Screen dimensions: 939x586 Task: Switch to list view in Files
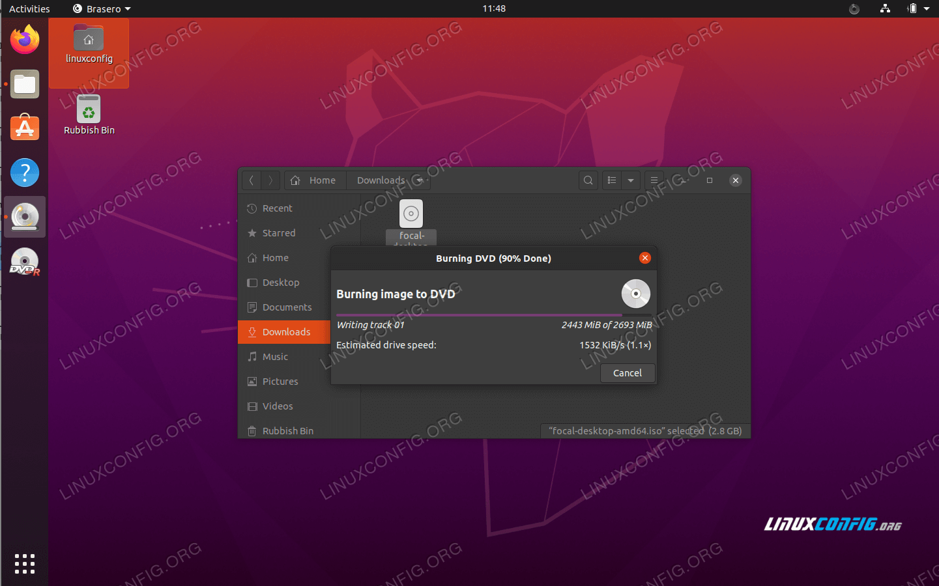[x=612, y=180]
